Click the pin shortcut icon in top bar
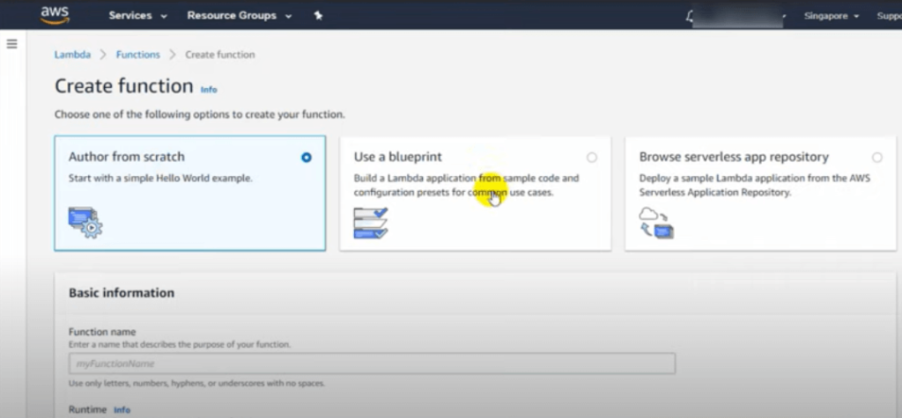 pos(318,16)
